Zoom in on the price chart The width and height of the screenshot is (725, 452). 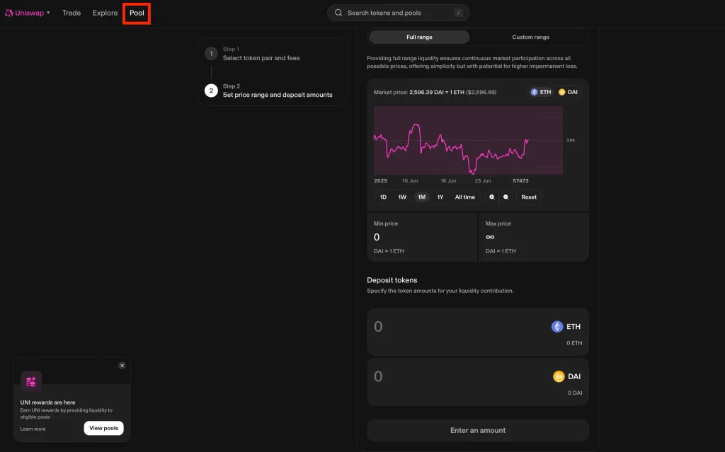click(x=492, y=197)
